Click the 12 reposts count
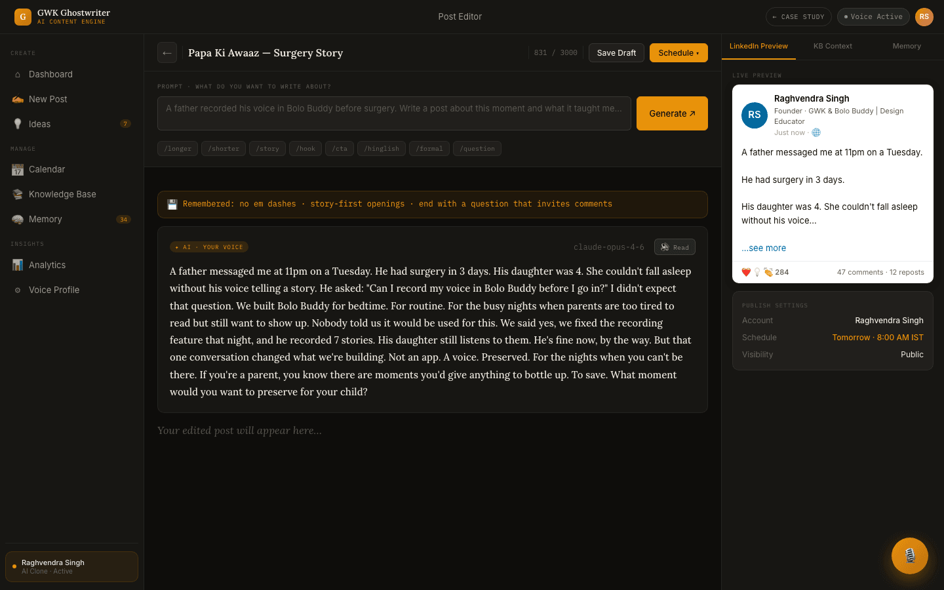Screen dimensions: 944x590 (907, 272)
